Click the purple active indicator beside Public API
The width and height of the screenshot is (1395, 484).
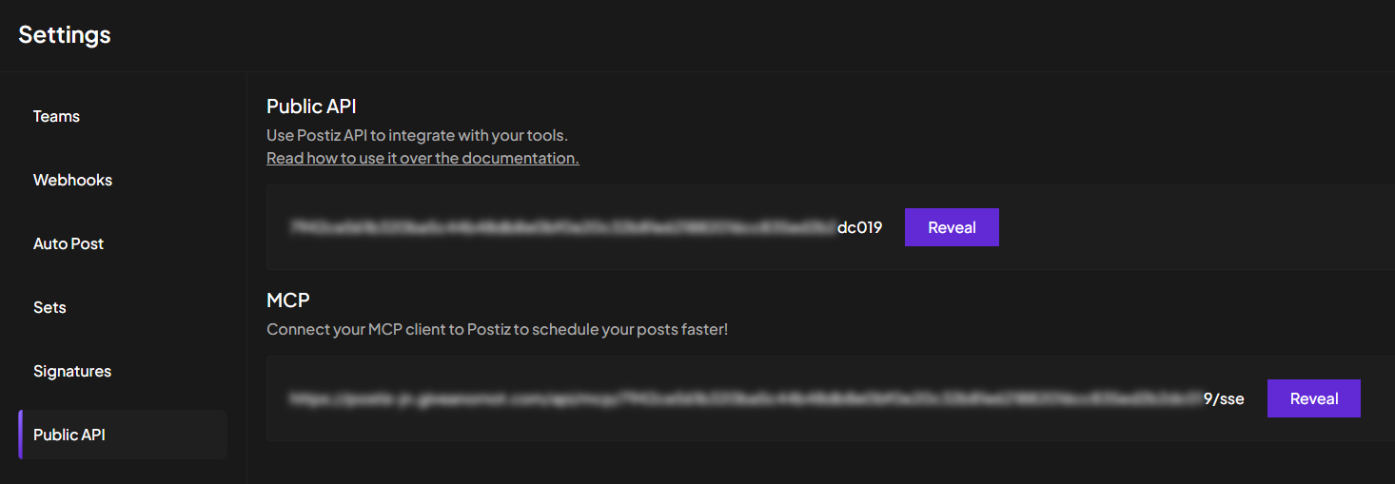pos(20,435)
